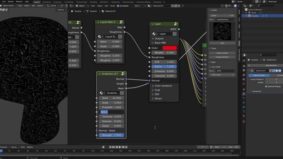Image resolution: width=283 pixels, height=159 pixels.
Task: Open the Slot 1 dropdown
Action: pyautogui.click(x=140, y=6)
